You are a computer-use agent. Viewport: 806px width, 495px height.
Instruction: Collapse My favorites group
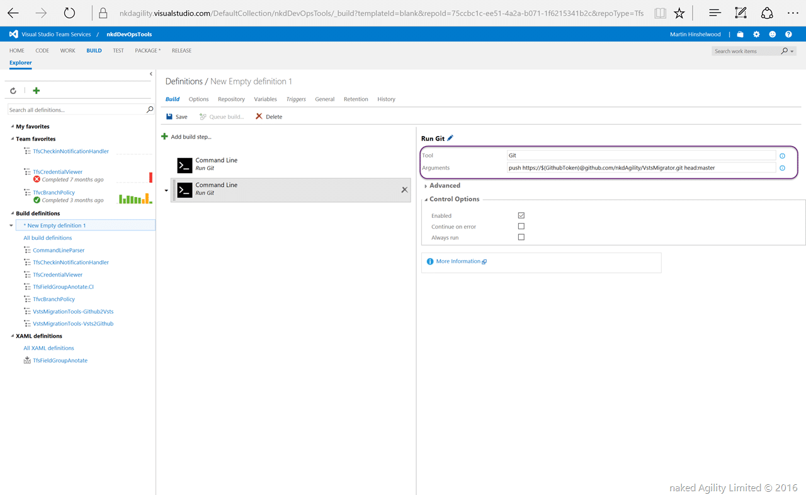[13, 127]
